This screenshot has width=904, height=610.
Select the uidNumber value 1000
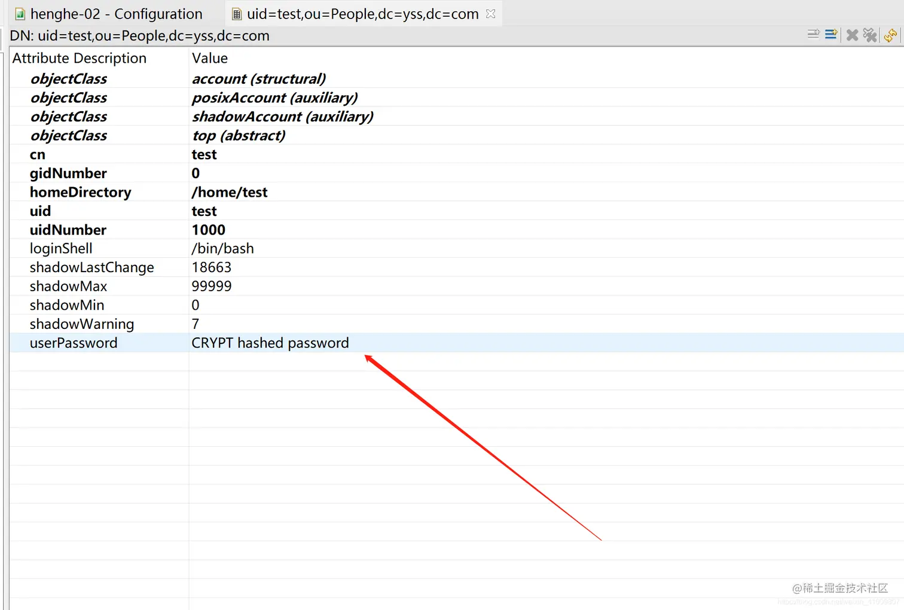pos(209,230)
